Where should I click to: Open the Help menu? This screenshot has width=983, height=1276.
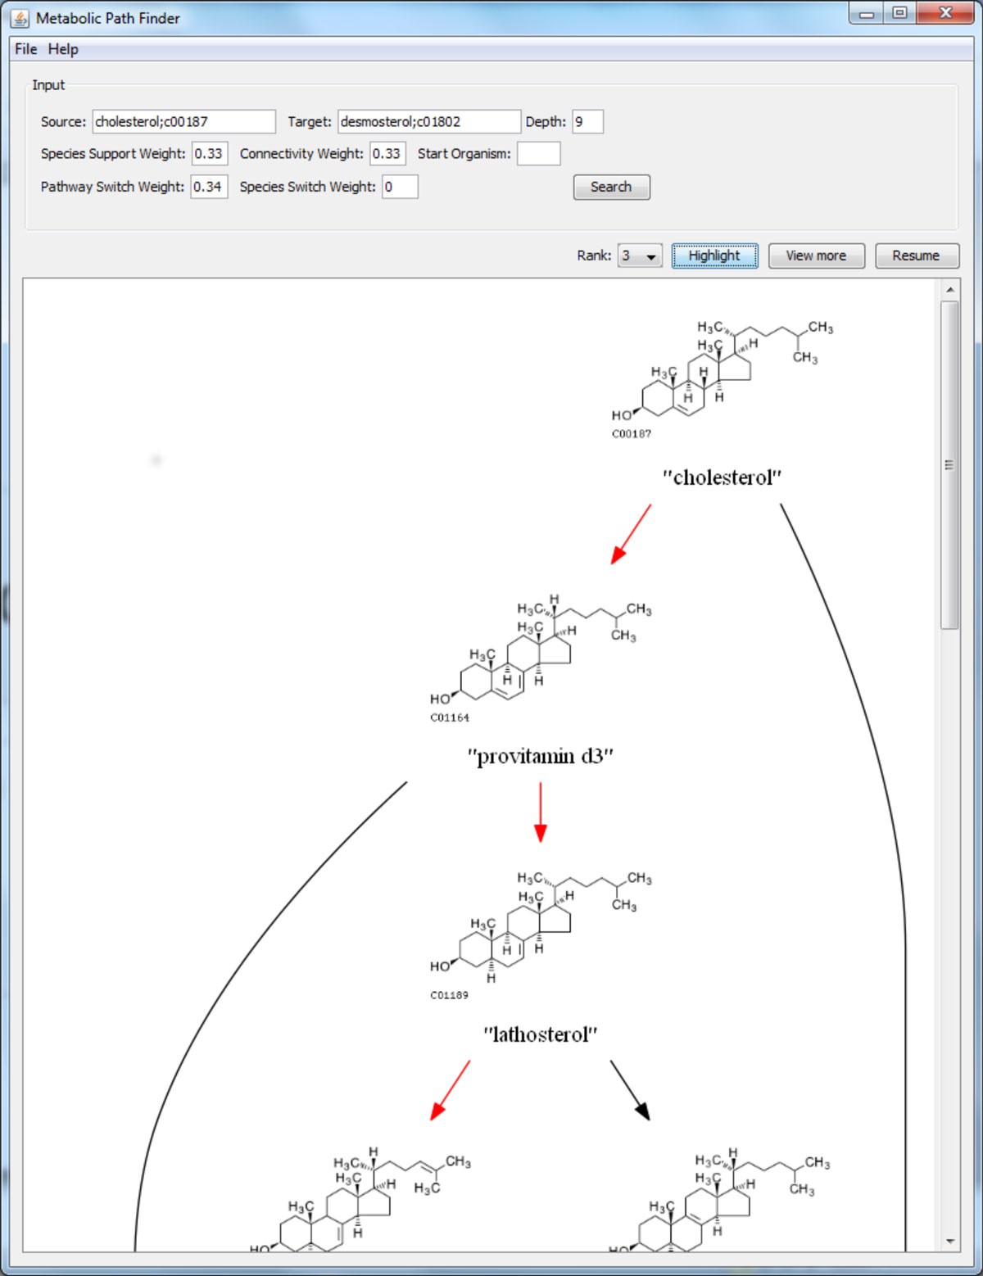click(63, 49)
